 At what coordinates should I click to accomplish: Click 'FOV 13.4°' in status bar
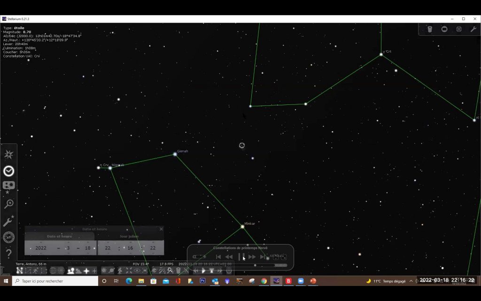(x=141, y=264)
